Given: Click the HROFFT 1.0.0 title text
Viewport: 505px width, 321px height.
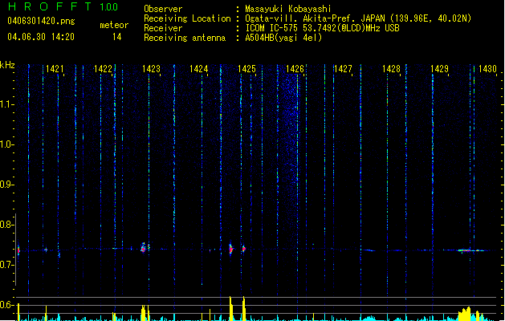Looking at the screenshot, I should coord(63,6).
